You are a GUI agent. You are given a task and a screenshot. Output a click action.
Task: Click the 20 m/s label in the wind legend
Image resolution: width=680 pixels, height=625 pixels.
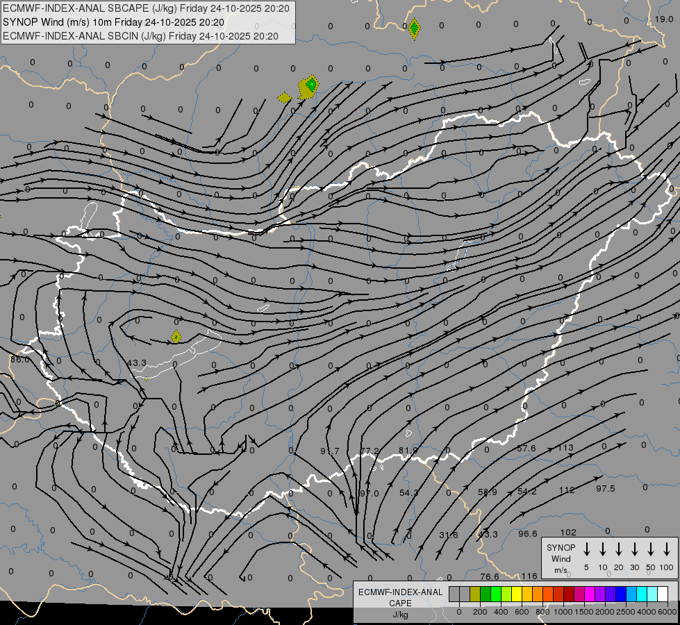(619, 567)
